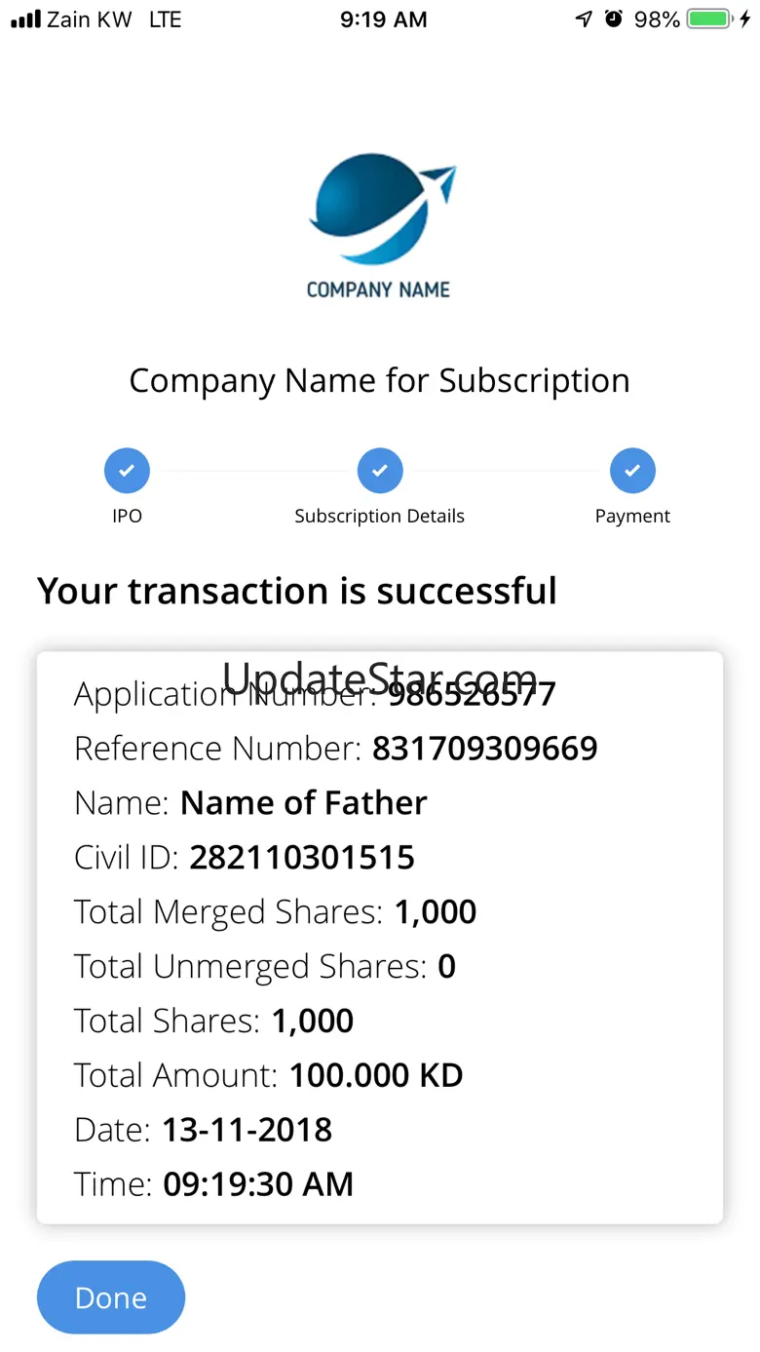Viewport: 760px width, 1352px height.
Task: Tap the Reference Number value 831709309669
Action: point(484,749)
